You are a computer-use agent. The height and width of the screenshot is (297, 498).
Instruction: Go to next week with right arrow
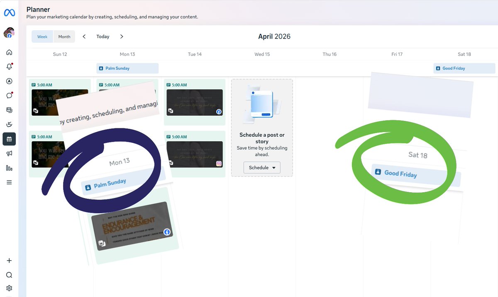[122, 36]
